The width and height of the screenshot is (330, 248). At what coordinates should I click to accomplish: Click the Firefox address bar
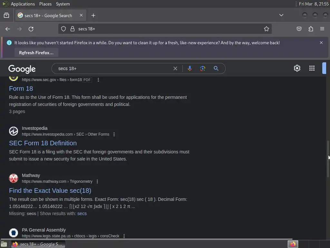pos(165,29)
